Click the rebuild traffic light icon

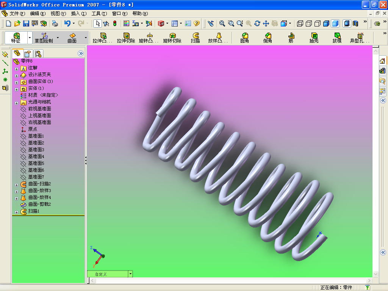[x=115, y=23]
